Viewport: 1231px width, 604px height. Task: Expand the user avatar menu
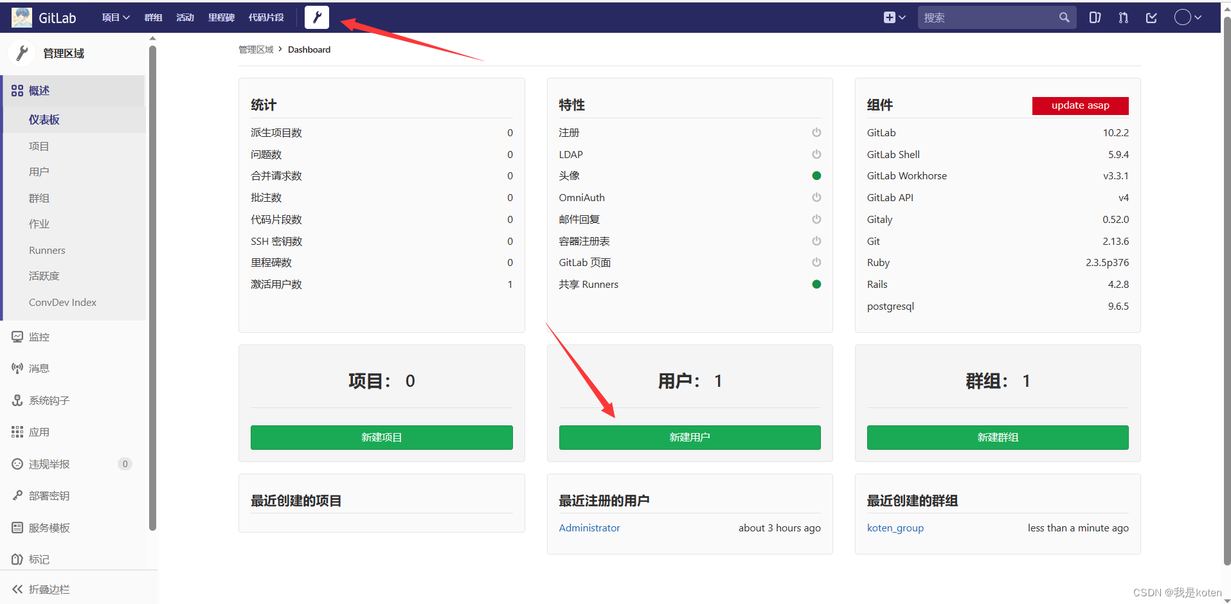[x=1187, y=17]
